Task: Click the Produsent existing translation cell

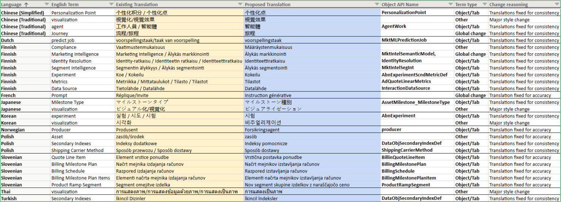Action: tap(179, 130)
